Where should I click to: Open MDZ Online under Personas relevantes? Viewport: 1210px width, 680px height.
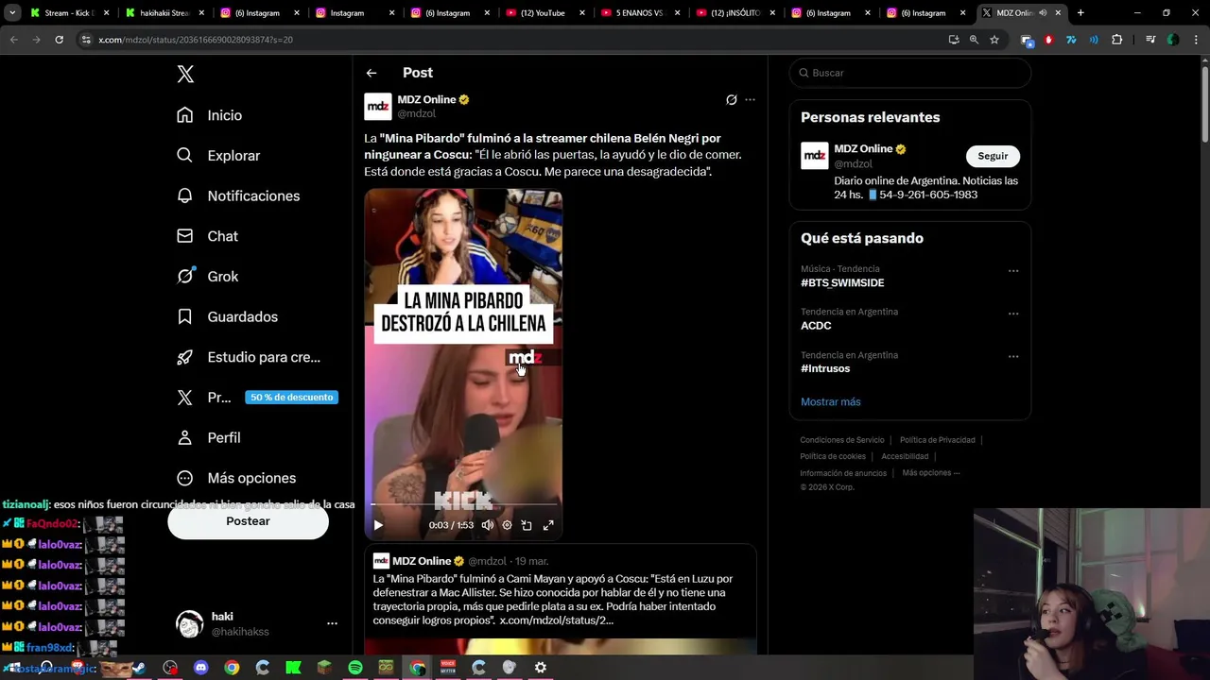863,149
